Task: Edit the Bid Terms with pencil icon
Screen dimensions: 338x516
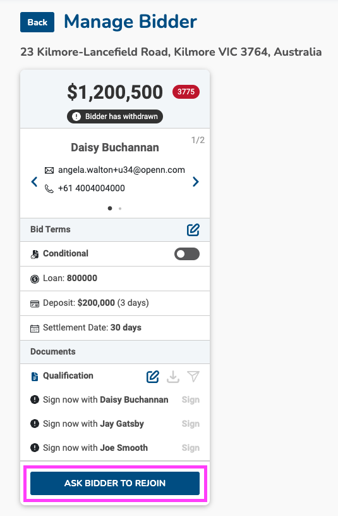Action: coord(193,230)
